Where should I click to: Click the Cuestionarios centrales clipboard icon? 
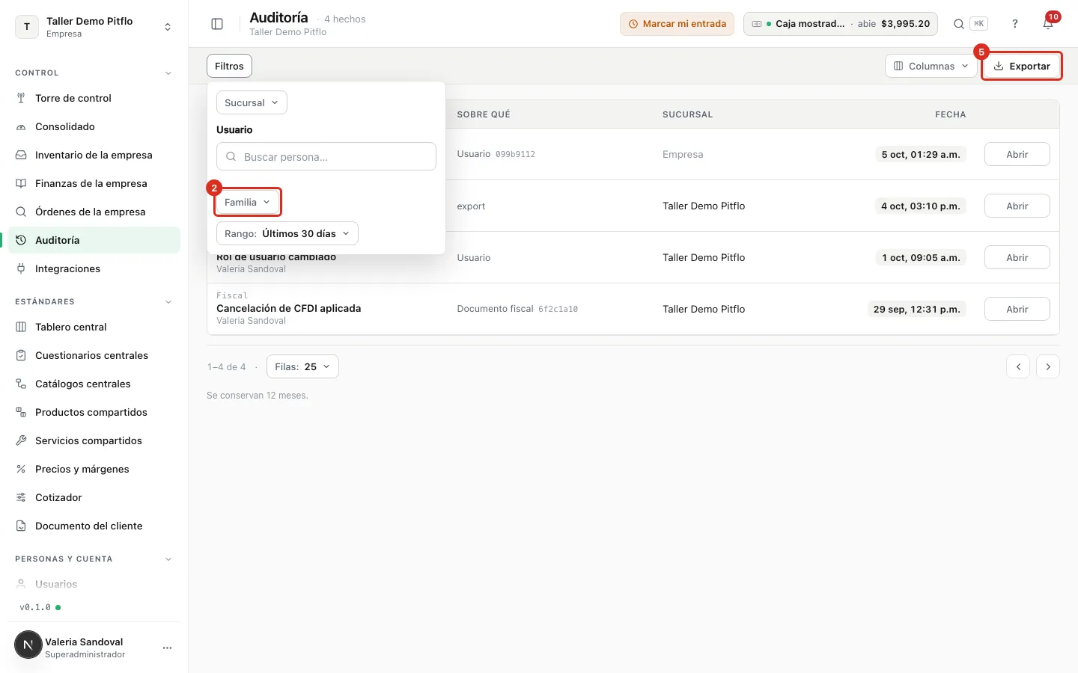click(x=21, y=355)
